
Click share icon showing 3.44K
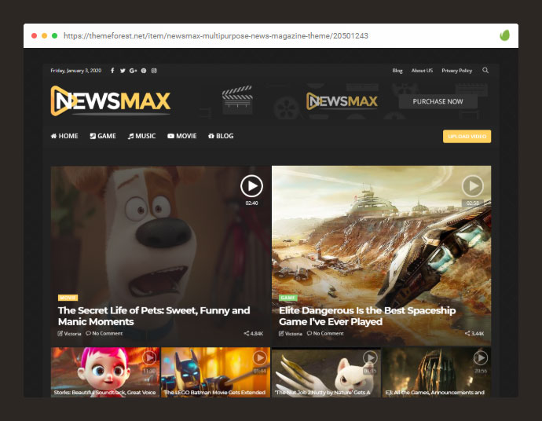pyautogui.click(x=467, y=334)
